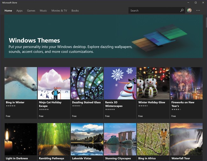Open the three-dot See more menu

coord(198,10)
